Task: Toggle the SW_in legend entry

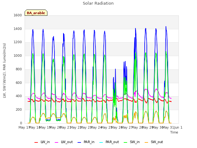Action: (132, 142)
